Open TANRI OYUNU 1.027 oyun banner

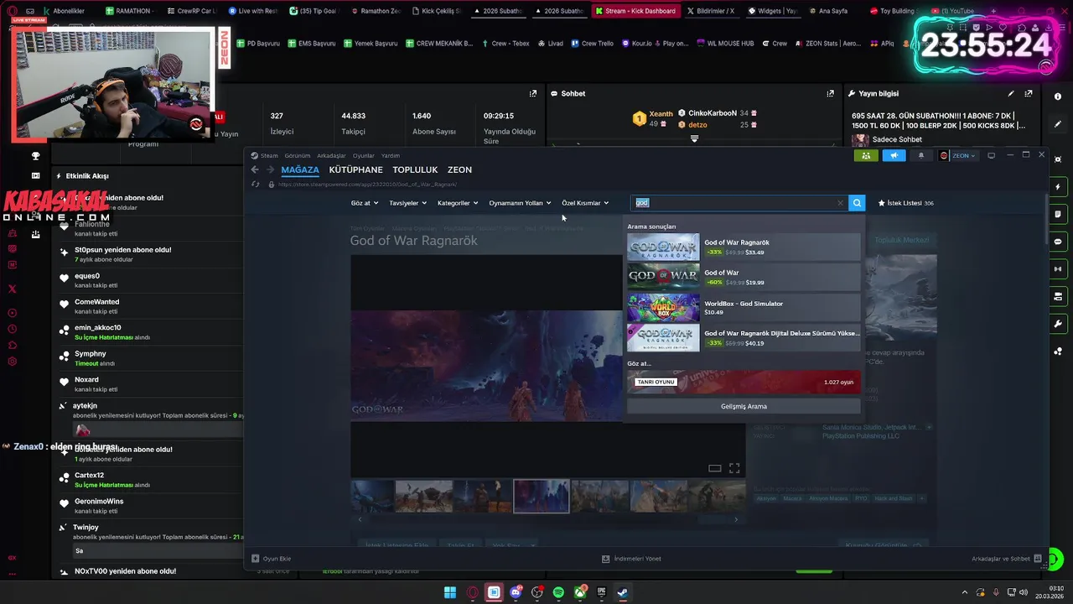pyautogui.click(x=744, y=382)
